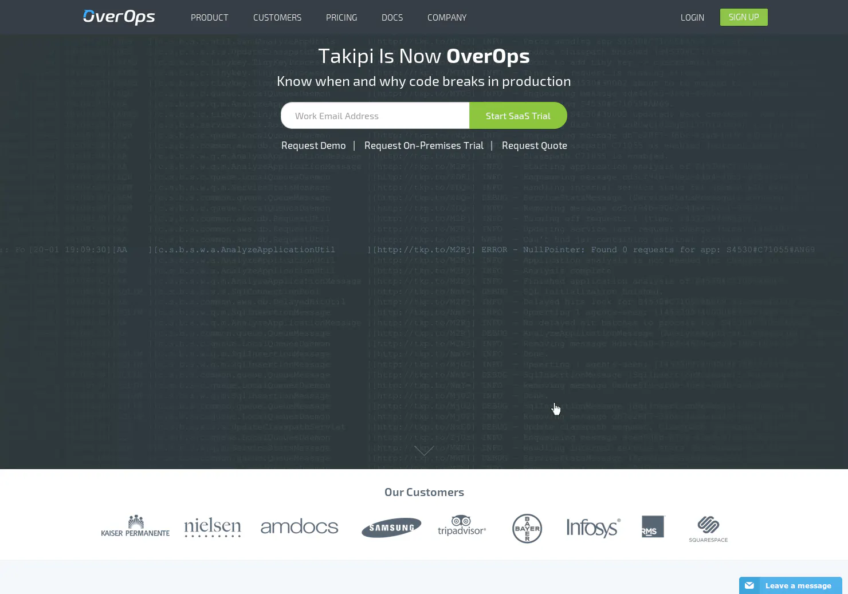Click the down chevron arrow
848x594 pixels.
[424, 451]
